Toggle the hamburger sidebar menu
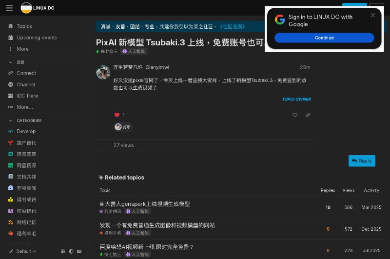Image resolution: width=390 pixels, height=259 pixels. [9, 8]
